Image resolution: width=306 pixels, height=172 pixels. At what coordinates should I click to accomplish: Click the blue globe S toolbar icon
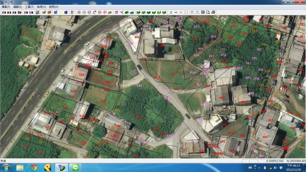(x=203, y=12)
